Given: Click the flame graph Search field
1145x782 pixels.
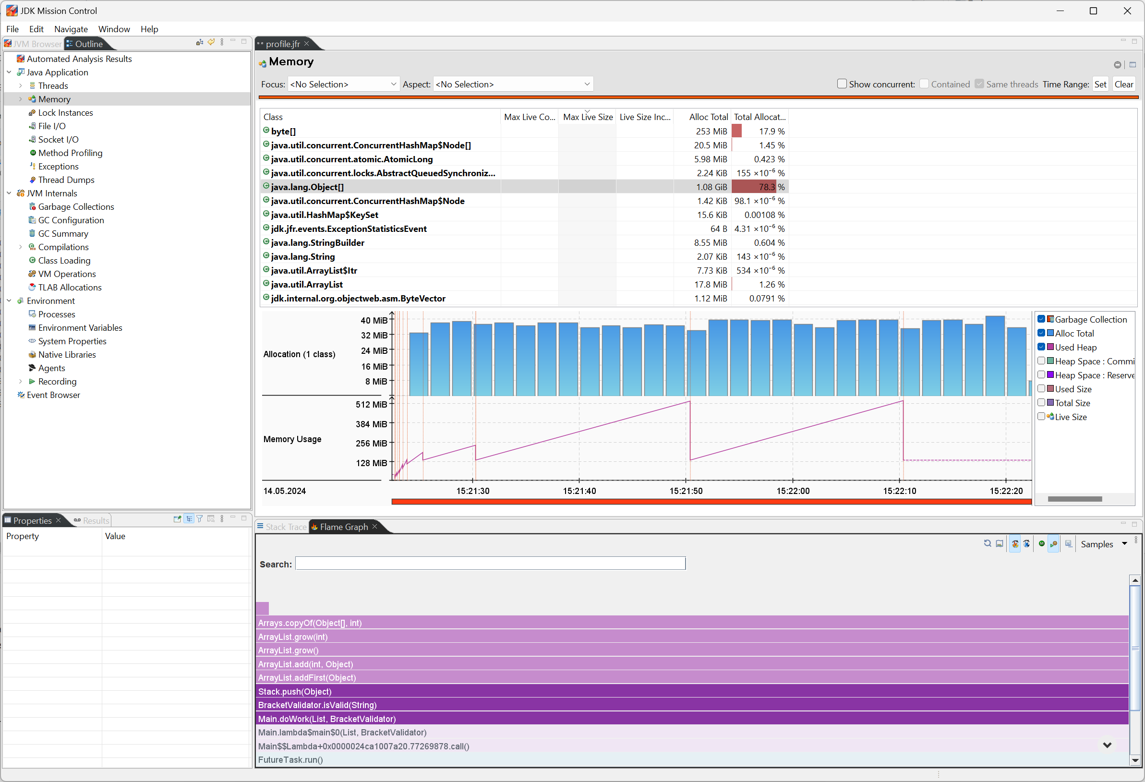Looking at the screenshot, I should tap(490, 564).
